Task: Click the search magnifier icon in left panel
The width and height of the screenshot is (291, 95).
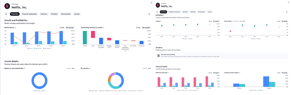Action: [6, 14]
